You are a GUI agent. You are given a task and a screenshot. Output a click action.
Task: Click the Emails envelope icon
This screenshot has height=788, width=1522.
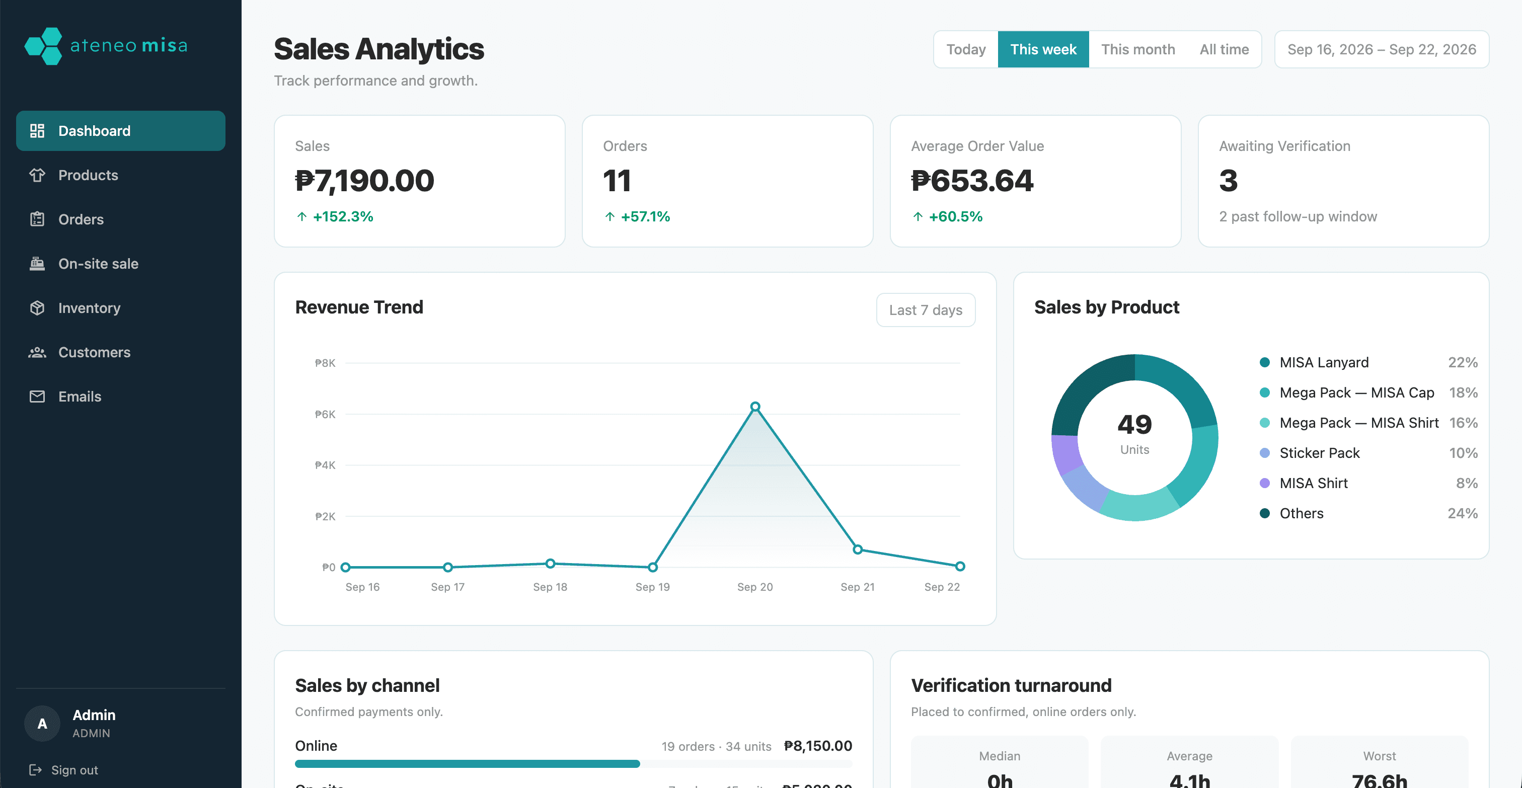click(x=37, y=397)
